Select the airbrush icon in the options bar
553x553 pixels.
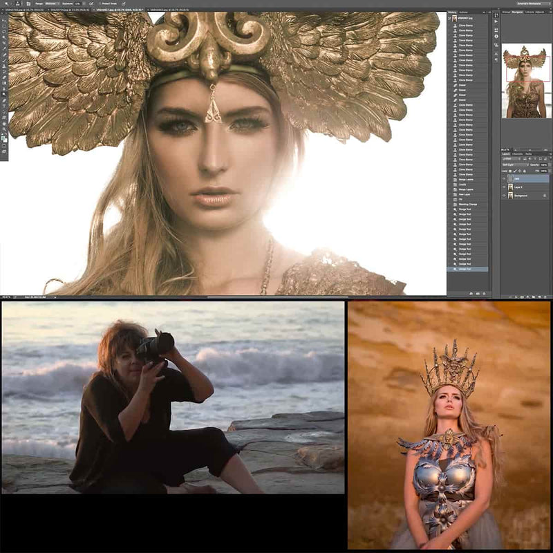[91, 3]
